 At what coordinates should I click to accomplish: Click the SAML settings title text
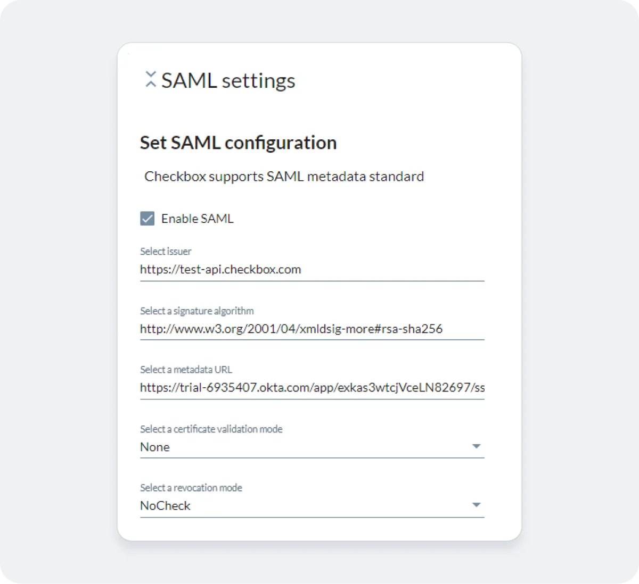coord(229,80)
